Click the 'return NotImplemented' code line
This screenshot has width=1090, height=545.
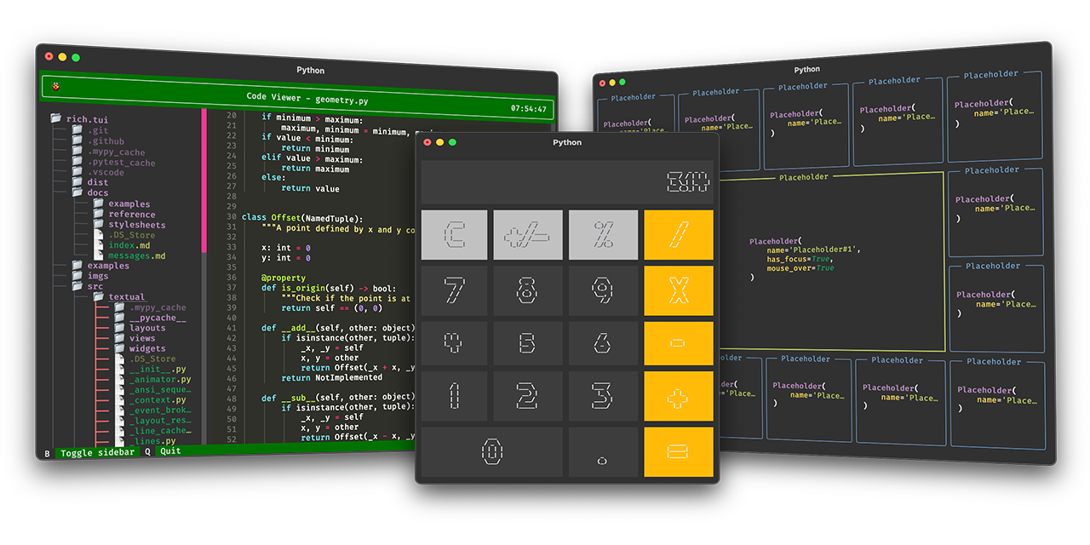(332, 377)
